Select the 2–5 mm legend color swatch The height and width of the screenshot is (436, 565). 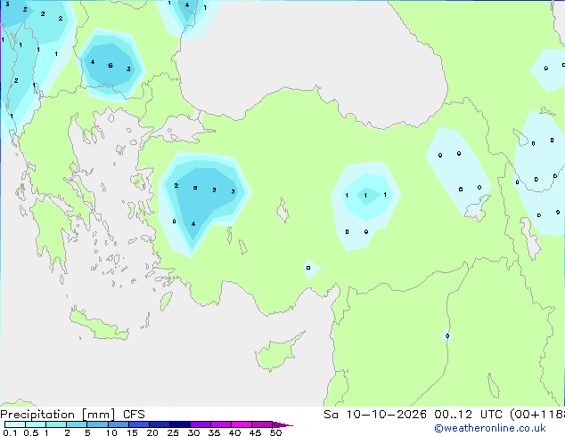point(77,424)
